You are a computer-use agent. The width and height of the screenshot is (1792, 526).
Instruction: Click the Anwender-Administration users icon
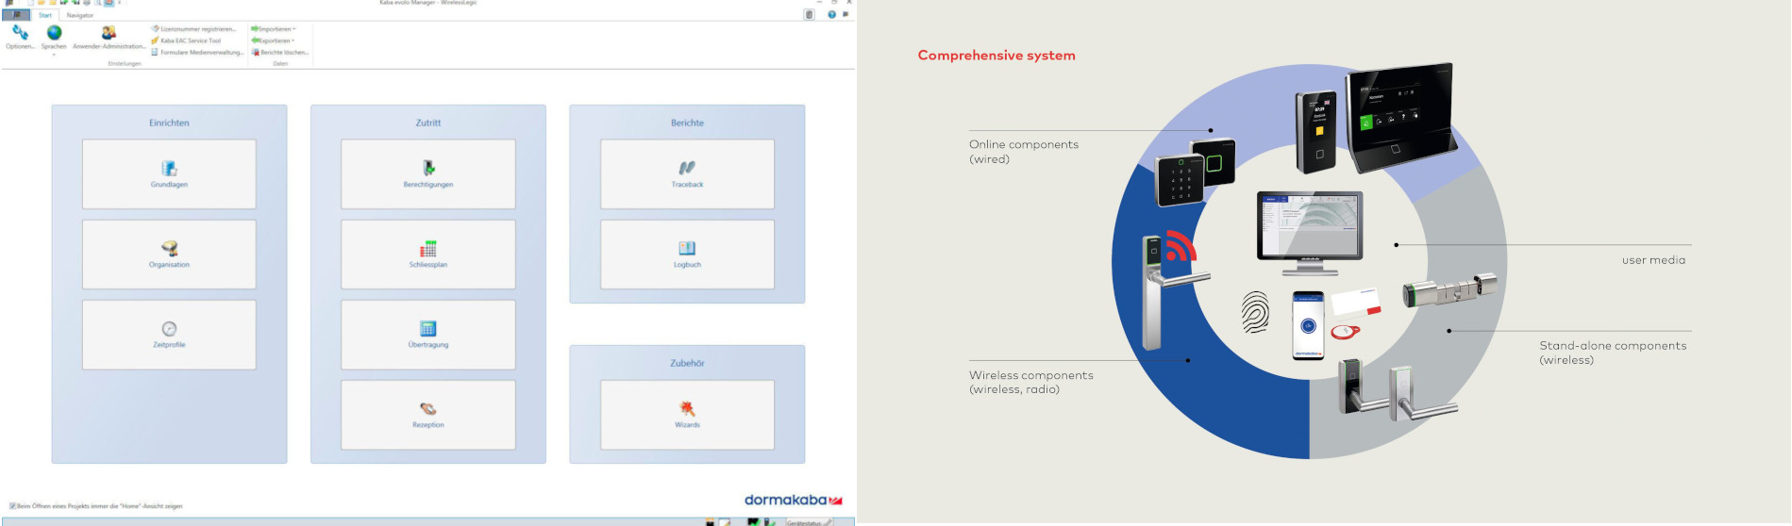tap(109, 35)
